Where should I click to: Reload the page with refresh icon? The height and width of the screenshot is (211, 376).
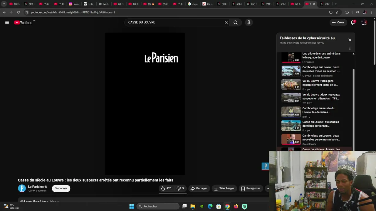[x=18, y=12]
